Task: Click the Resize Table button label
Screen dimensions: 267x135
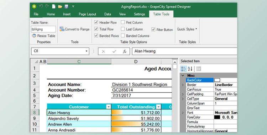Action: coord(46,36)
